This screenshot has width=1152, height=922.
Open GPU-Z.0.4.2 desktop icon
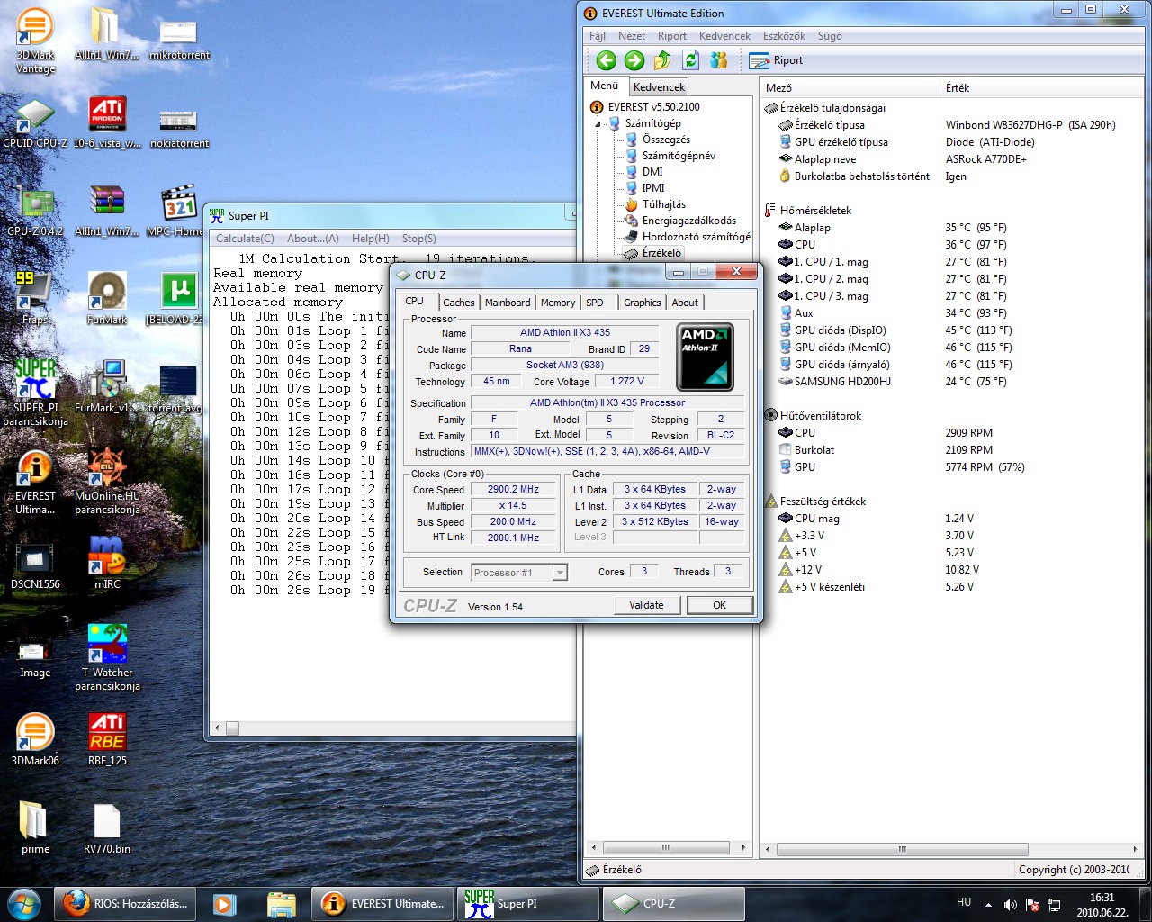click(x=35, y=212)
